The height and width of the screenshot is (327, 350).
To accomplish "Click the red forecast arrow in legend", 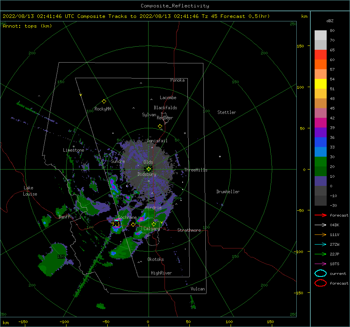I will click(x=320, y=215).
